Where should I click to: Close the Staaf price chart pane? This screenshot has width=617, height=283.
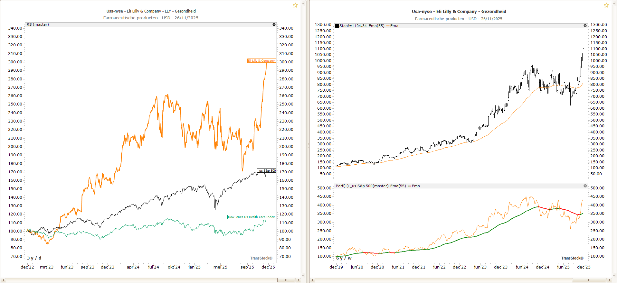point(585,26)
